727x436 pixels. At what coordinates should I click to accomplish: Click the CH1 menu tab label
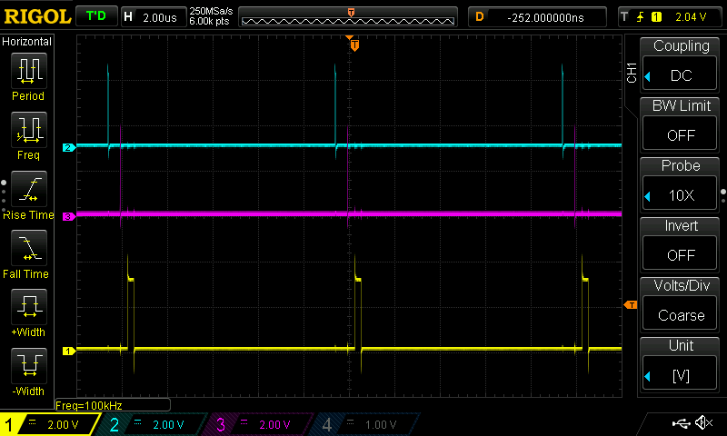click(x=632, y=73)
